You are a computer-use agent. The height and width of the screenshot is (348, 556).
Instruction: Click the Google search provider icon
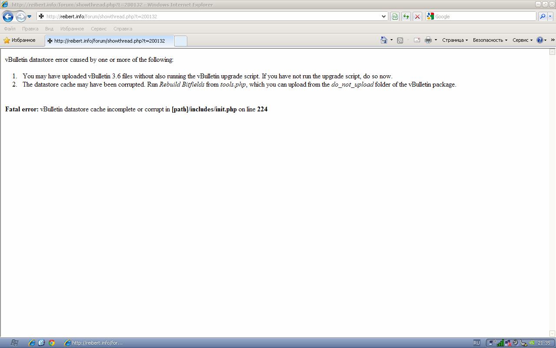(x=430, y=17)
